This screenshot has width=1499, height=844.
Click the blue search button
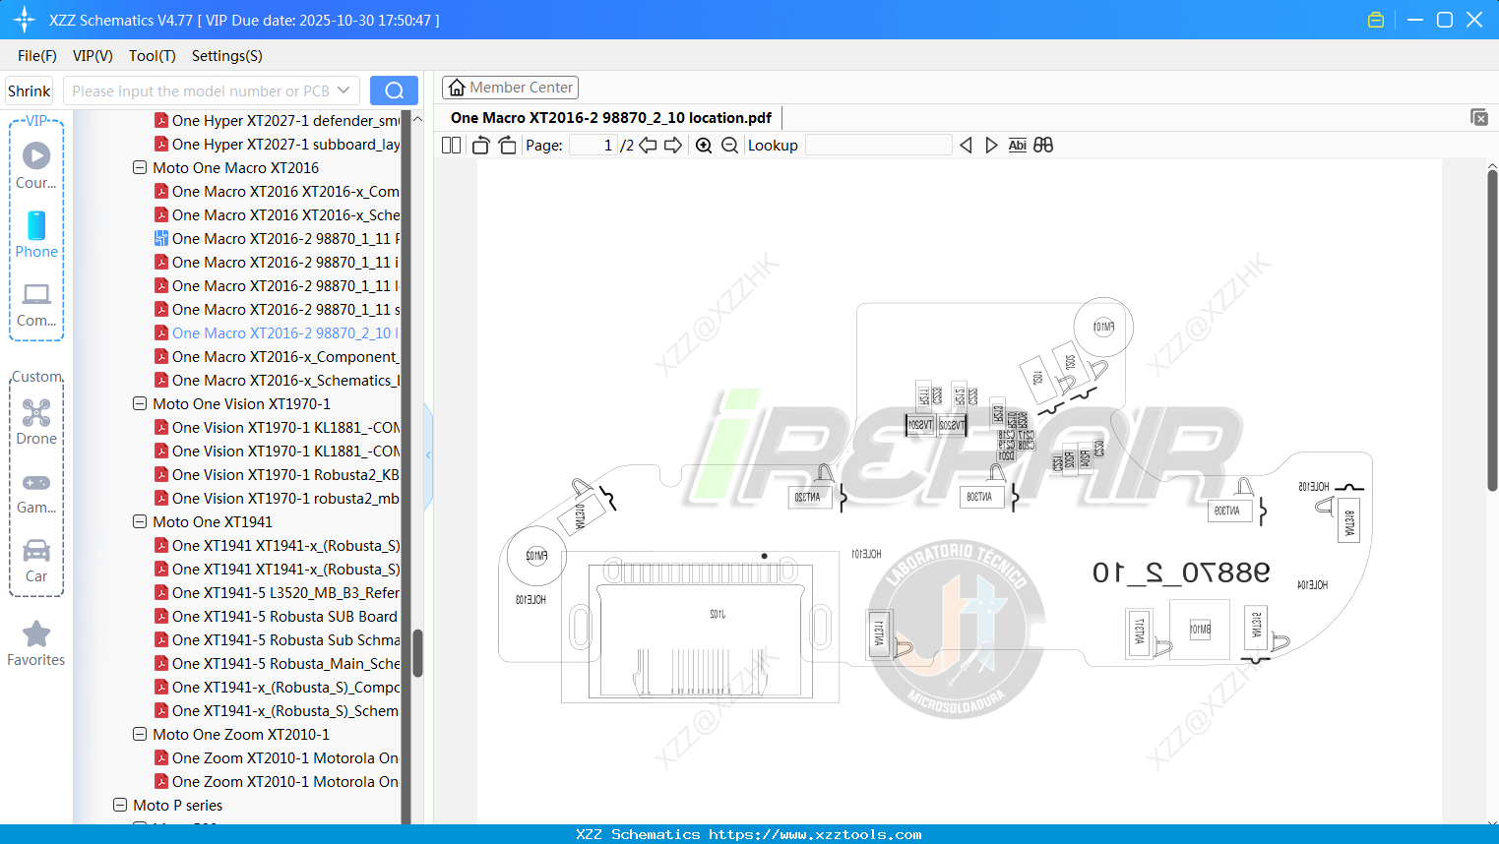pos(394,90)
